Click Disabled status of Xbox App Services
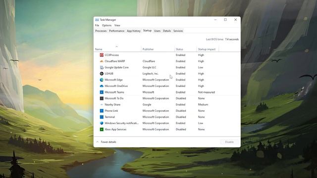Image resolution: width=317 pixels, height=178 pixels. tap(181, 130)
